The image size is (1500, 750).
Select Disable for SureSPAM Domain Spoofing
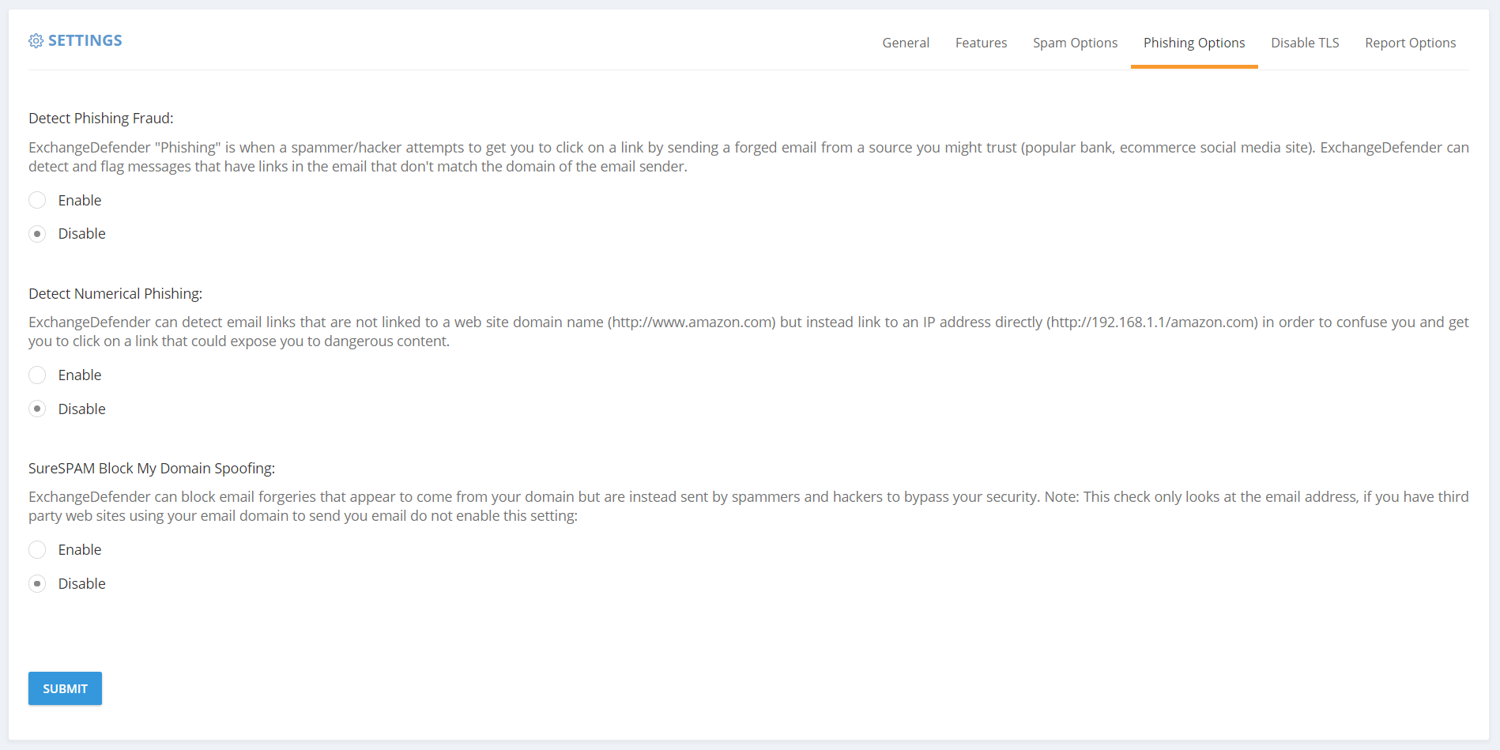tap(37, 584)
